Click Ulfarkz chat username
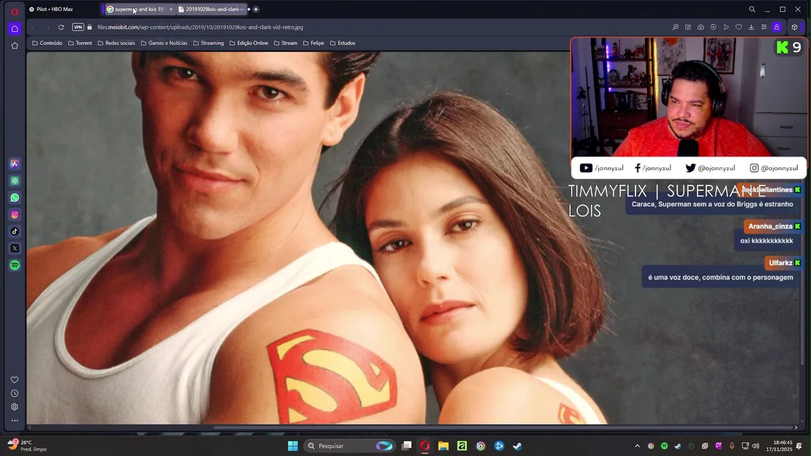Screen dimensions: 811x456 click(x=781, y=263)
